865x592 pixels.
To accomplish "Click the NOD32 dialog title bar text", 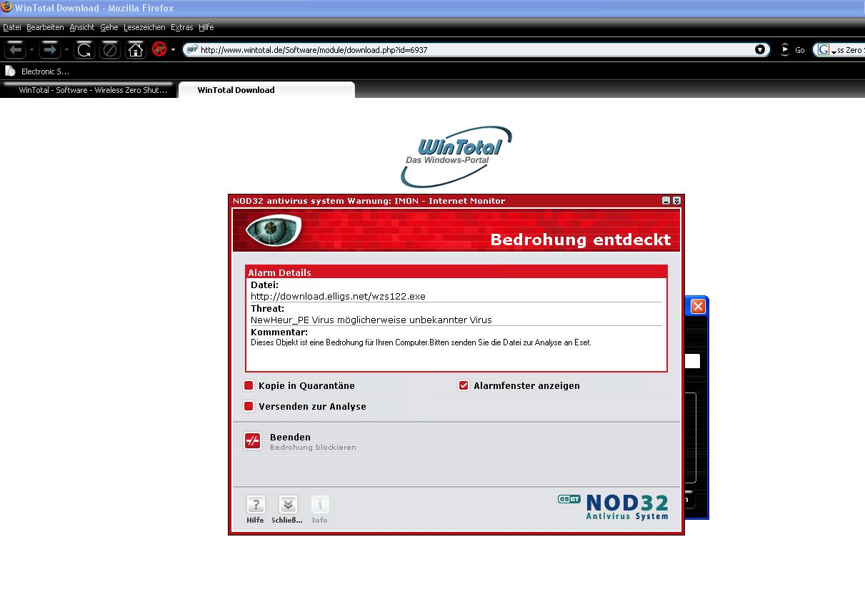I will click(369, 201).
